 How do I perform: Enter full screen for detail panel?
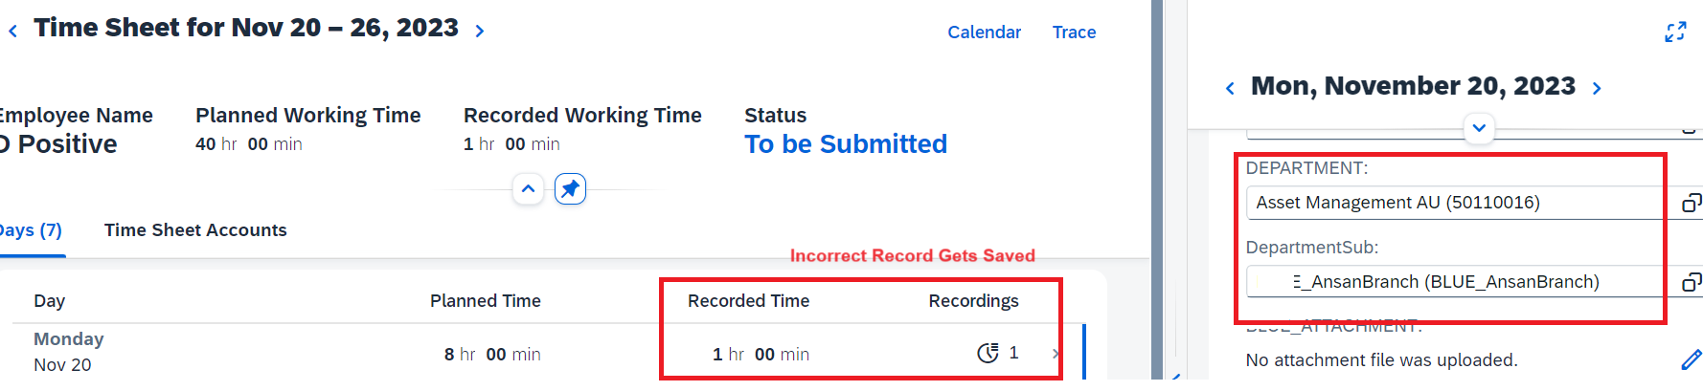pos(1675,33)
